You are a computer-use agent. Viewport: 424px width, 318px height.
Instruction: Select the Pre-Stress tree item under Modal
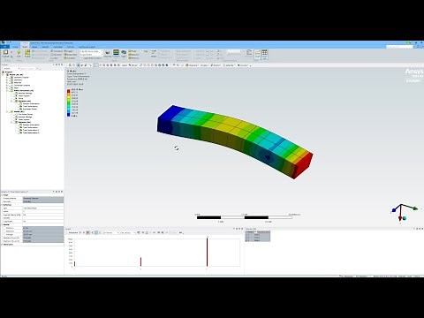pyautogui.click(x=24, y=114)
